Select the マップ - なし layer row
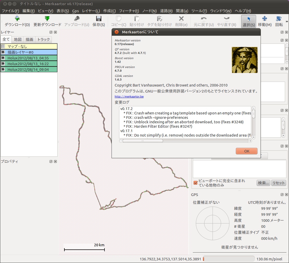This screenshot has width=289, height=263. pos(29,46)
